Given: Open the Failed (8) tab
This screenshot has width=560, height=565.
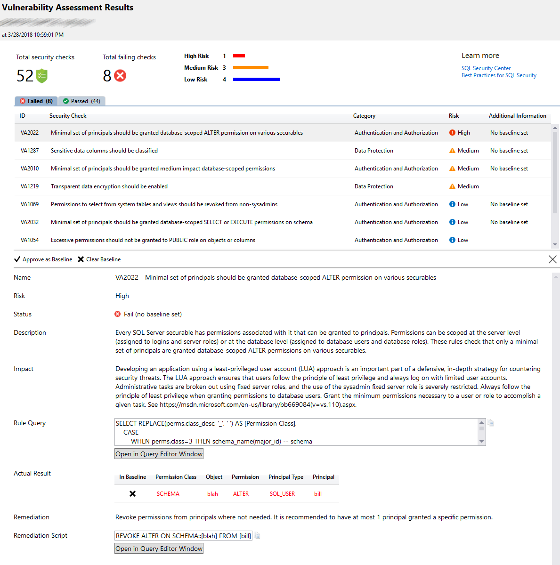Looking at the screenshot, I should [x=36, y=101].
